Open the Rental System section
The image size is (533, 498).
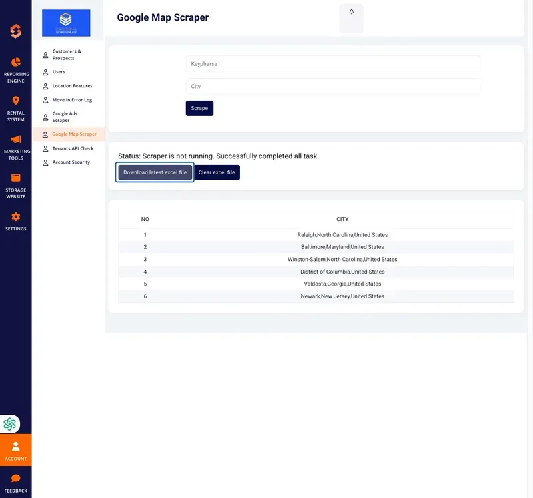click(15, 109)
